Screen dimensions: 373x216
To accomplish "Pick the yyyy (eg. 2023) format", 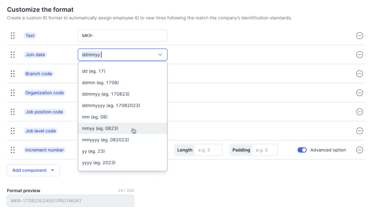I will pos(99,162).
